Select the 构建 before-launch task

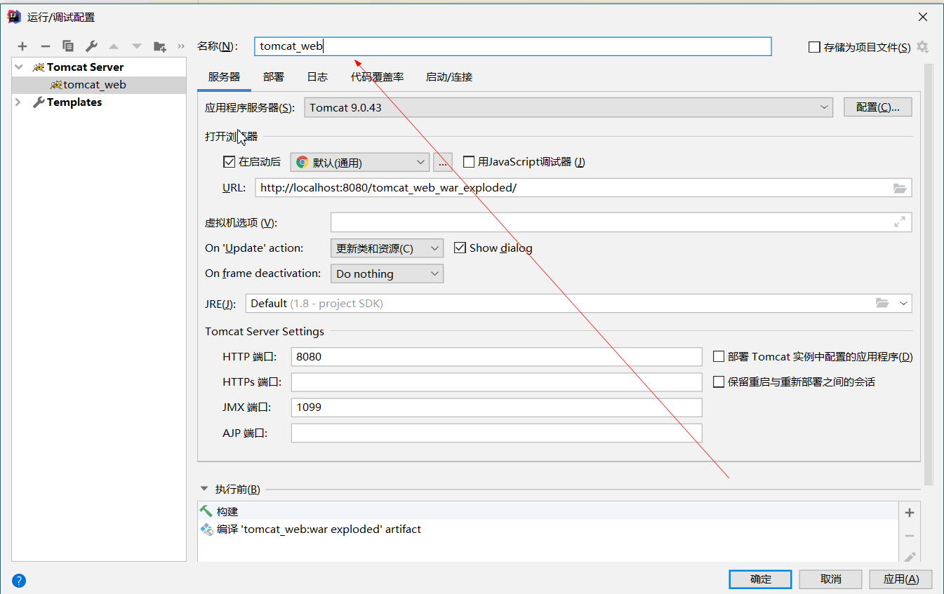548,511
